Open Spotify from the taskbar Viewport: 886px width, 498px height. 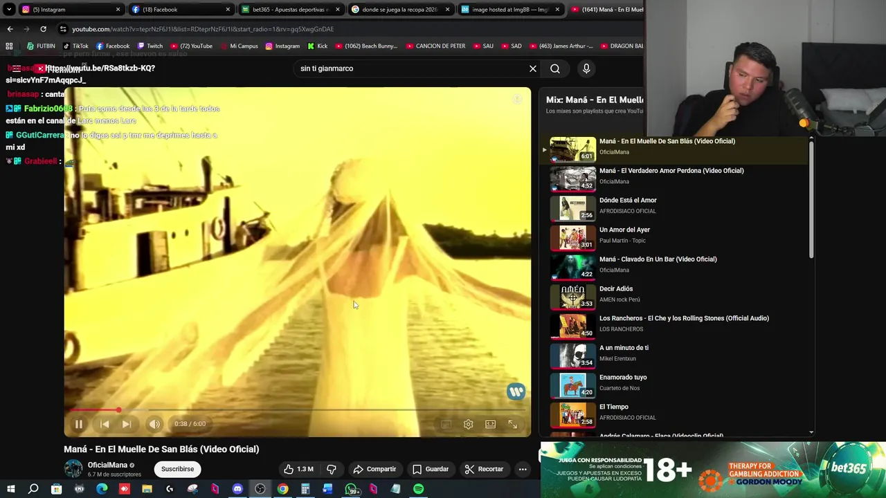(419, 489)
